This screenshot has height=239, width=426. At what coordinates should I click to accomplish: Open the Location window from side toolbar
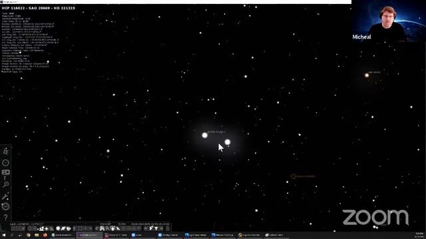point(5,151)
